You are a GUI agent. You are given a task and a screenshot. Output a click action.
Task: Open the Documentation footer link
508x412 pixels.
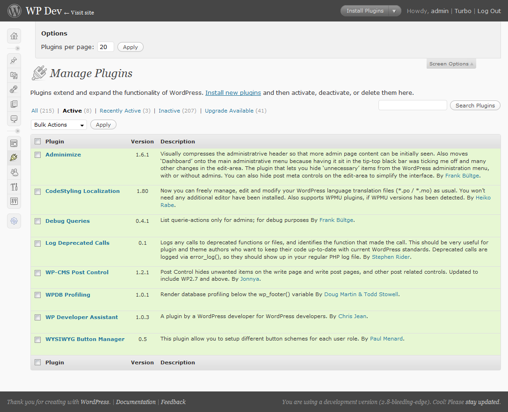tap(136, 402)
